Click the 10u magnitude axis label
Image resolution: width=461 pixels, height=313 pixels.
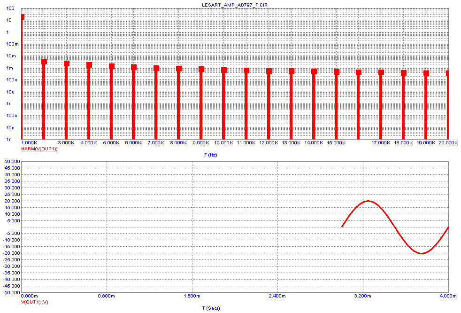click(10, 92)
